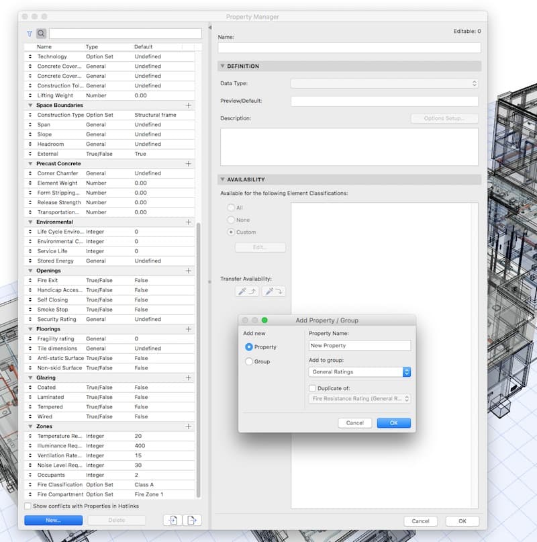Click OK in Add Property dialog
The height and width of the screenshot is (542, 537).
[394, 422]
